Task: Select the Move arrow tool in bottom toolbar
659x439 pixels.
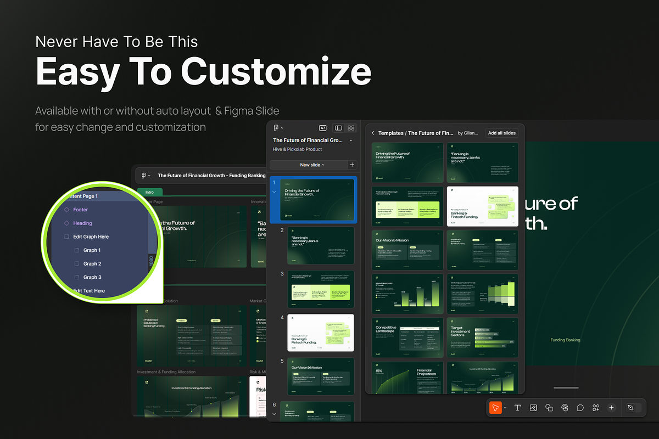Action: [x=495, y=408]
